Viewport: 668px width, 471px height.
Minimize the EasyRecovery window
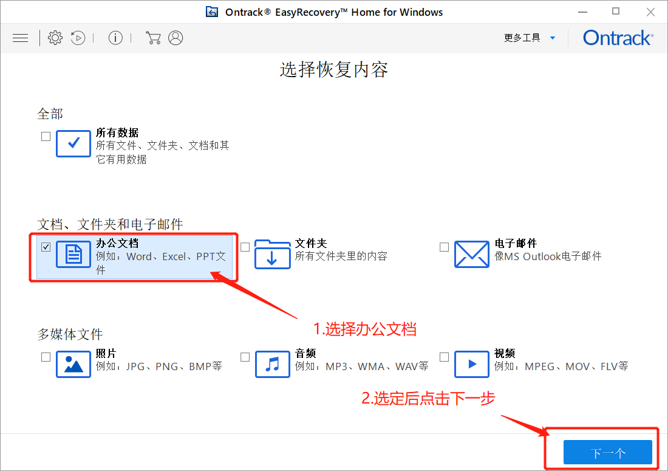click(583, 12)
